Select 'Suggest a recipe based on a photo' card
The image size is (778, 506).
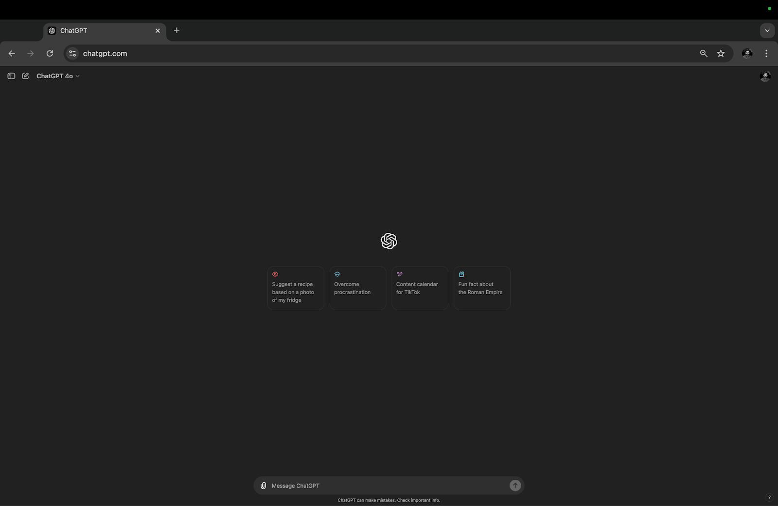296,288
